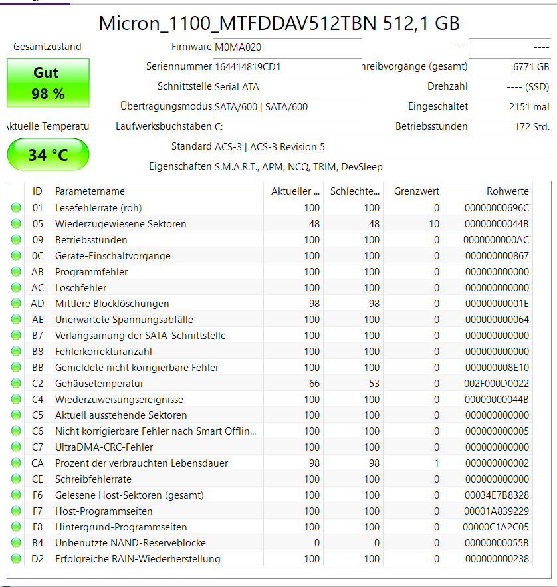
Task: Select UltraDMA-CRC-Fehler parameter name
Action: pyautogui.click(x=104, y=447)
